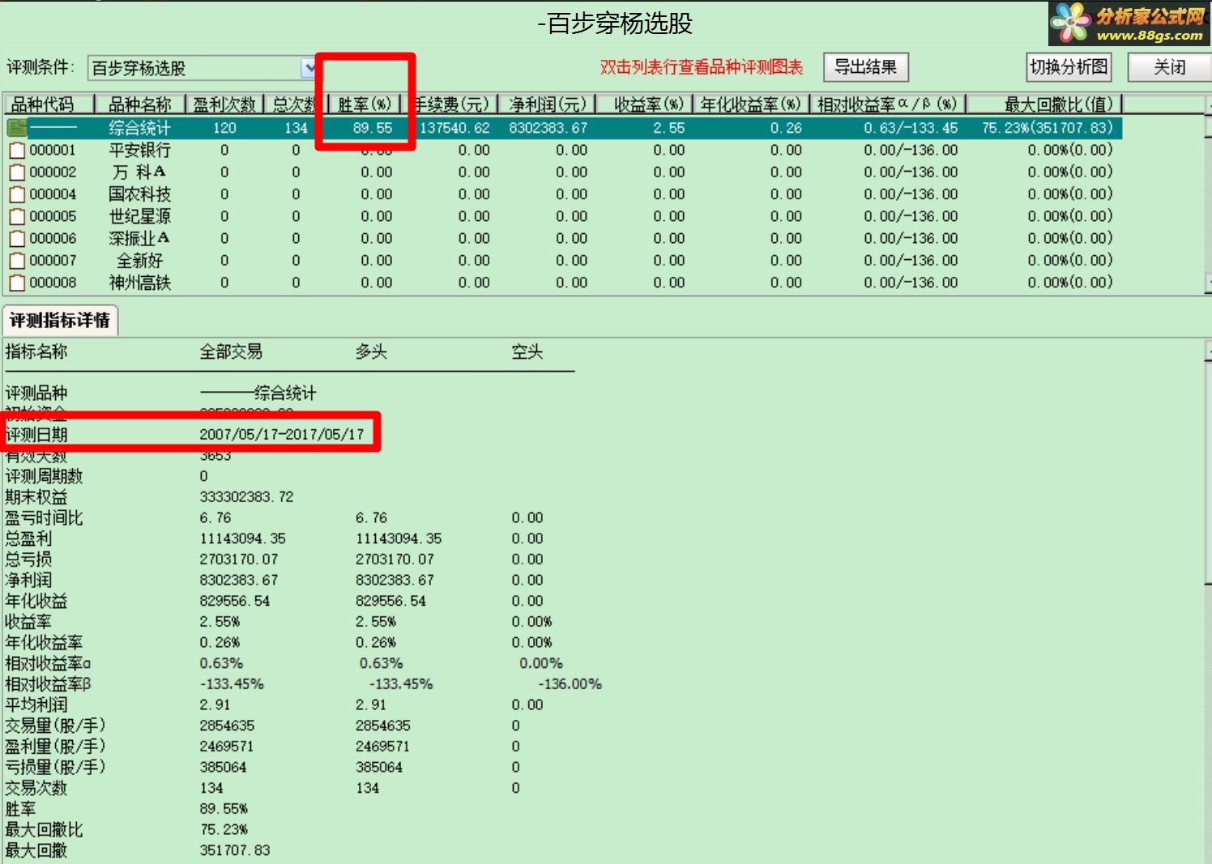Sort by 品种代码 column header

pos(49,104)
